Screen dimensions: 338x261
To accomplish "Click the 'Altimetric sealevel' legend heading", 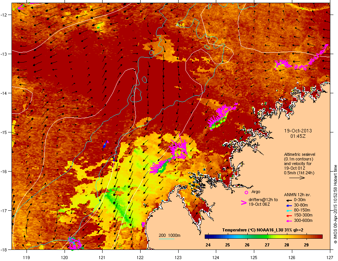I will (x=300, y=154).
